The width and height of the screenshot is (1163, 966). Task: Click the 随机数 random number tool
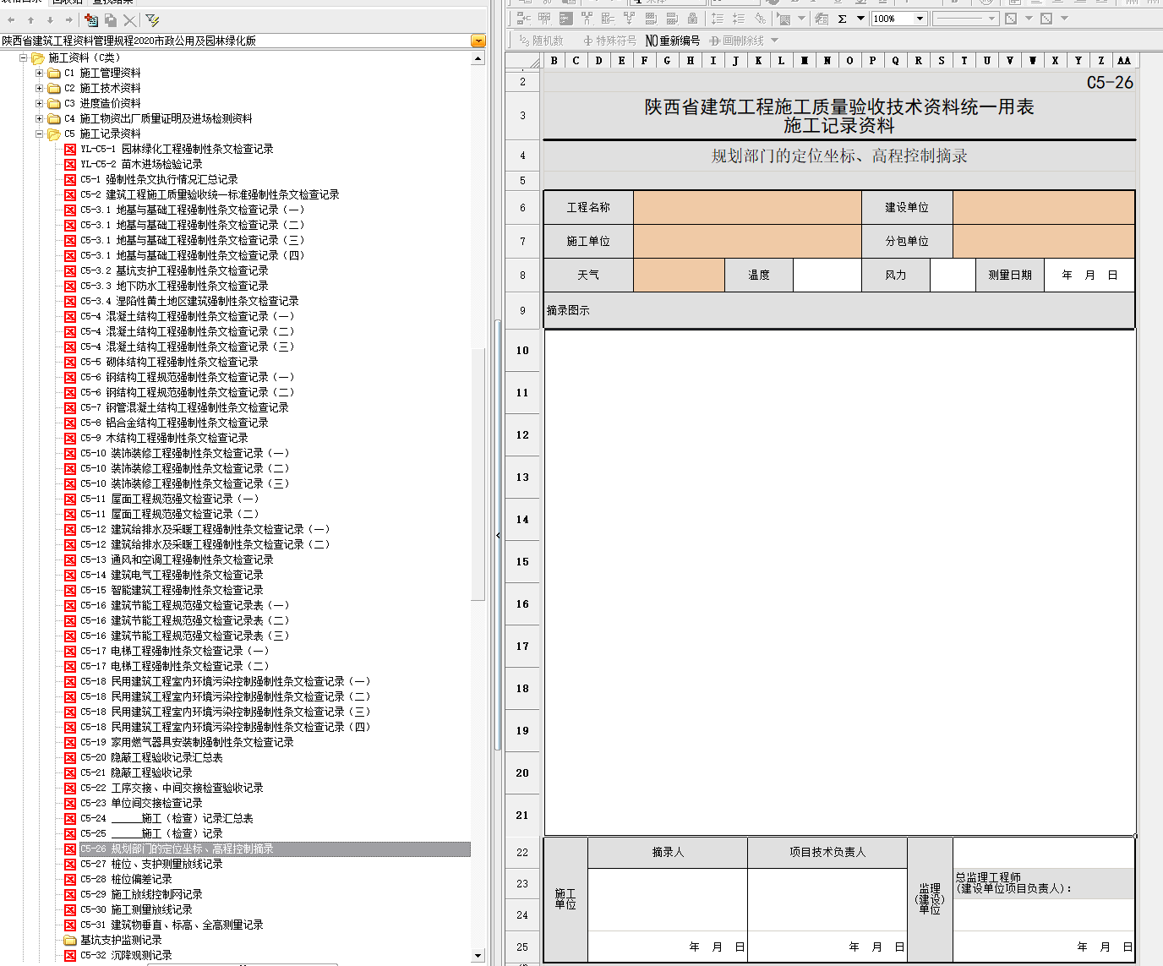coord(541,41)
